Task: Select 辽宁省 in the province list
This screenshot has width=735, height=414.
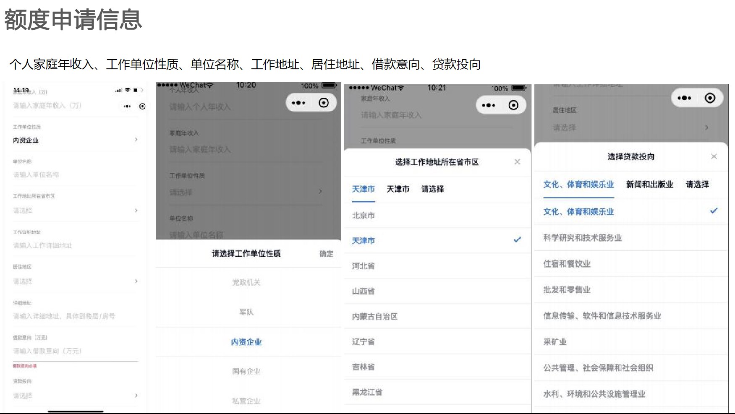Action: click(x=437, y=342)
